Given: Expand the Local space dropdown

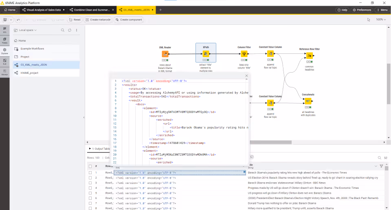Looking at the screenshot, I should click(x=25, y=30).
